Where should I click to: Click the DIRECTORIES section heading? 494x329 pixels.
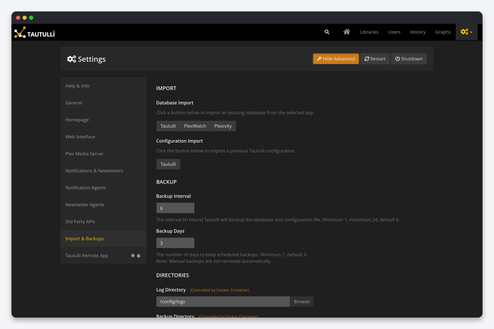(x=173, y=275)
